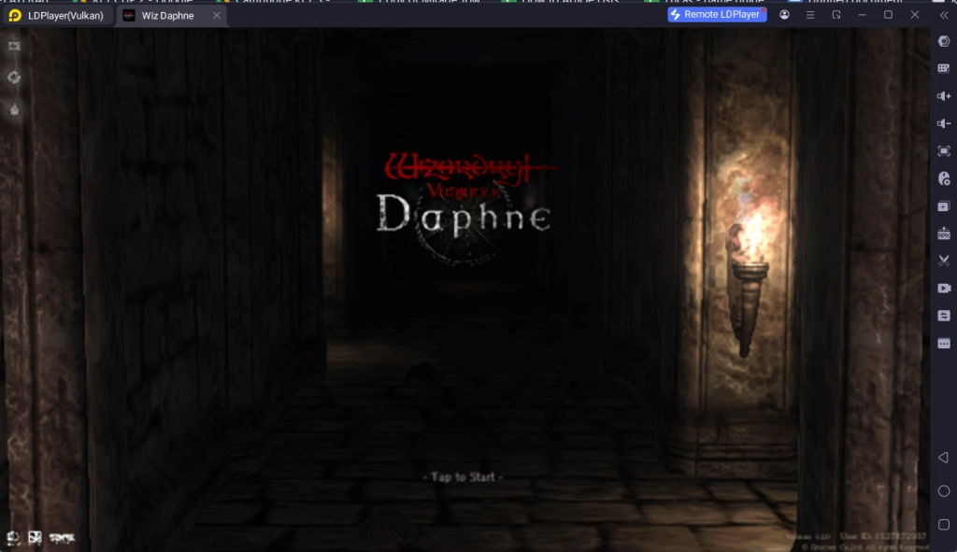
Task: Open the operation recorder mouse icon
Action: pos(944,178)
